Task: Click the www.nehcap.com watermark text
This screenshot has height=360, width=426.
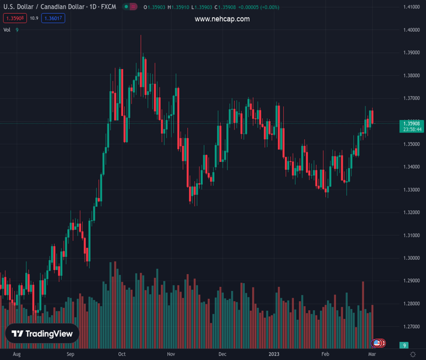Action: 222,19
